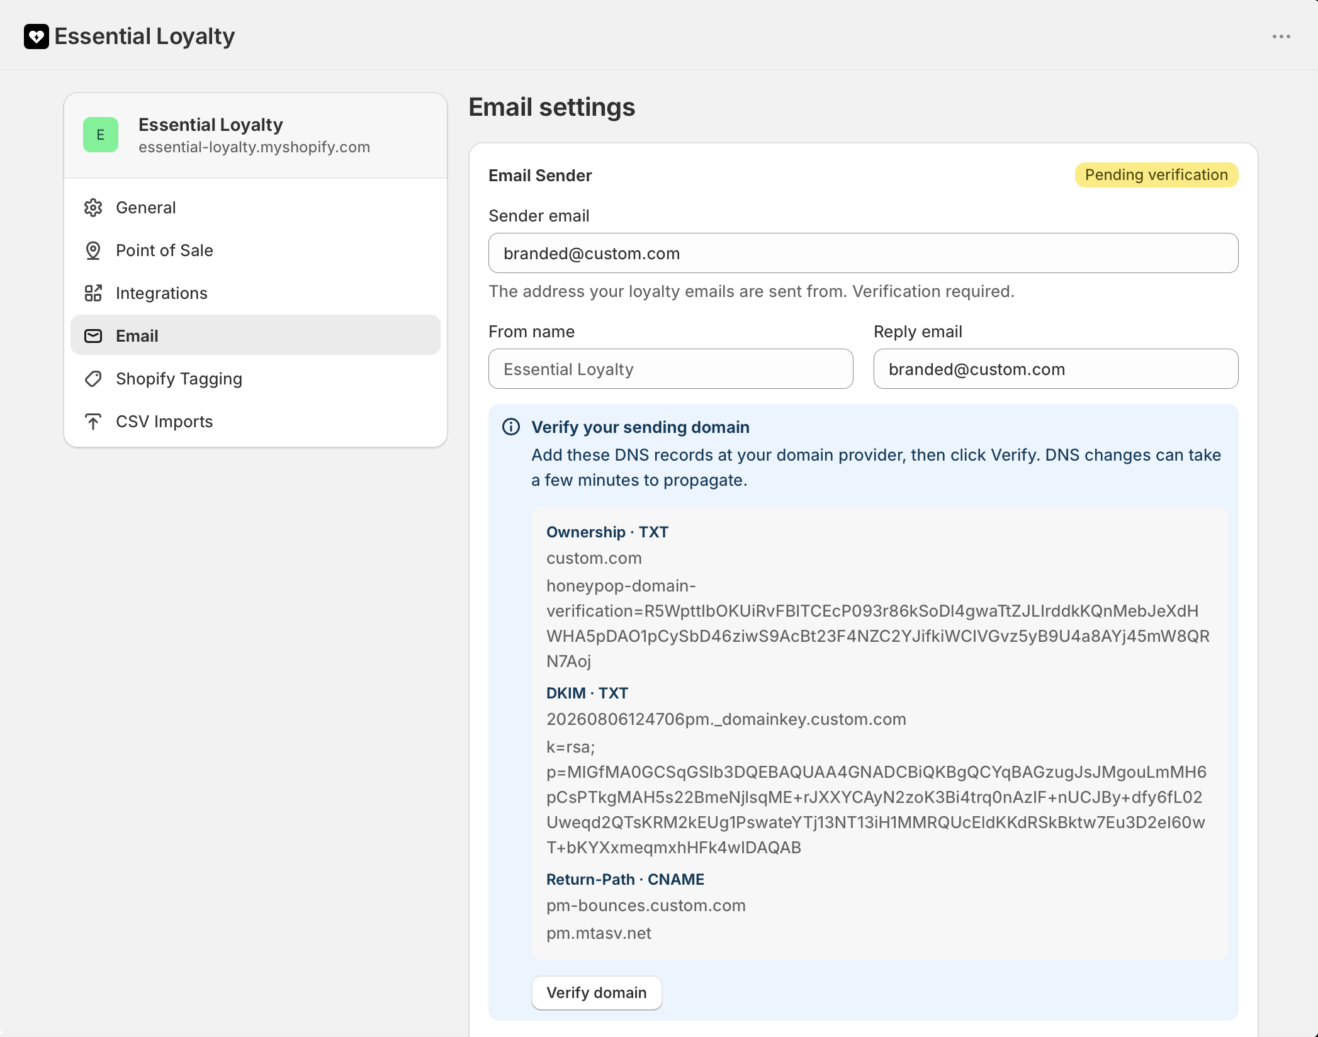Viewport: 1318px width, 1037px height.
Task: Click the General gear icon
Action: (93, 208)
